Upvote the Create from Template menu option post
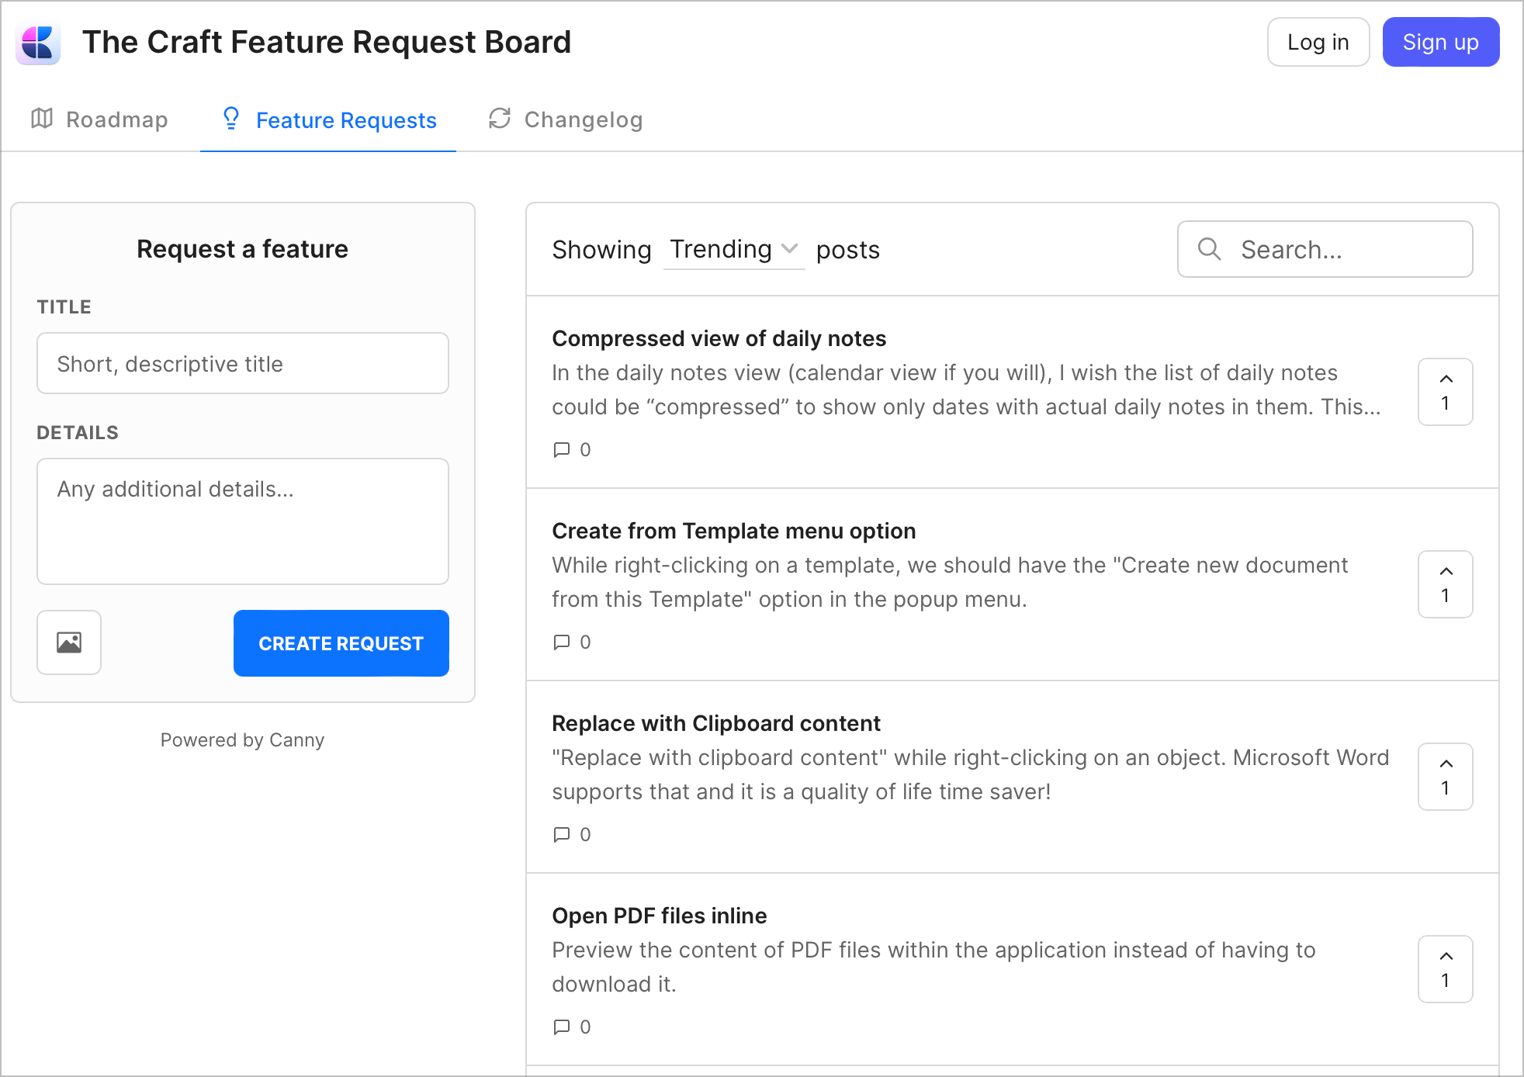Screen dimensions: 1524x1077 (1445, 584)
